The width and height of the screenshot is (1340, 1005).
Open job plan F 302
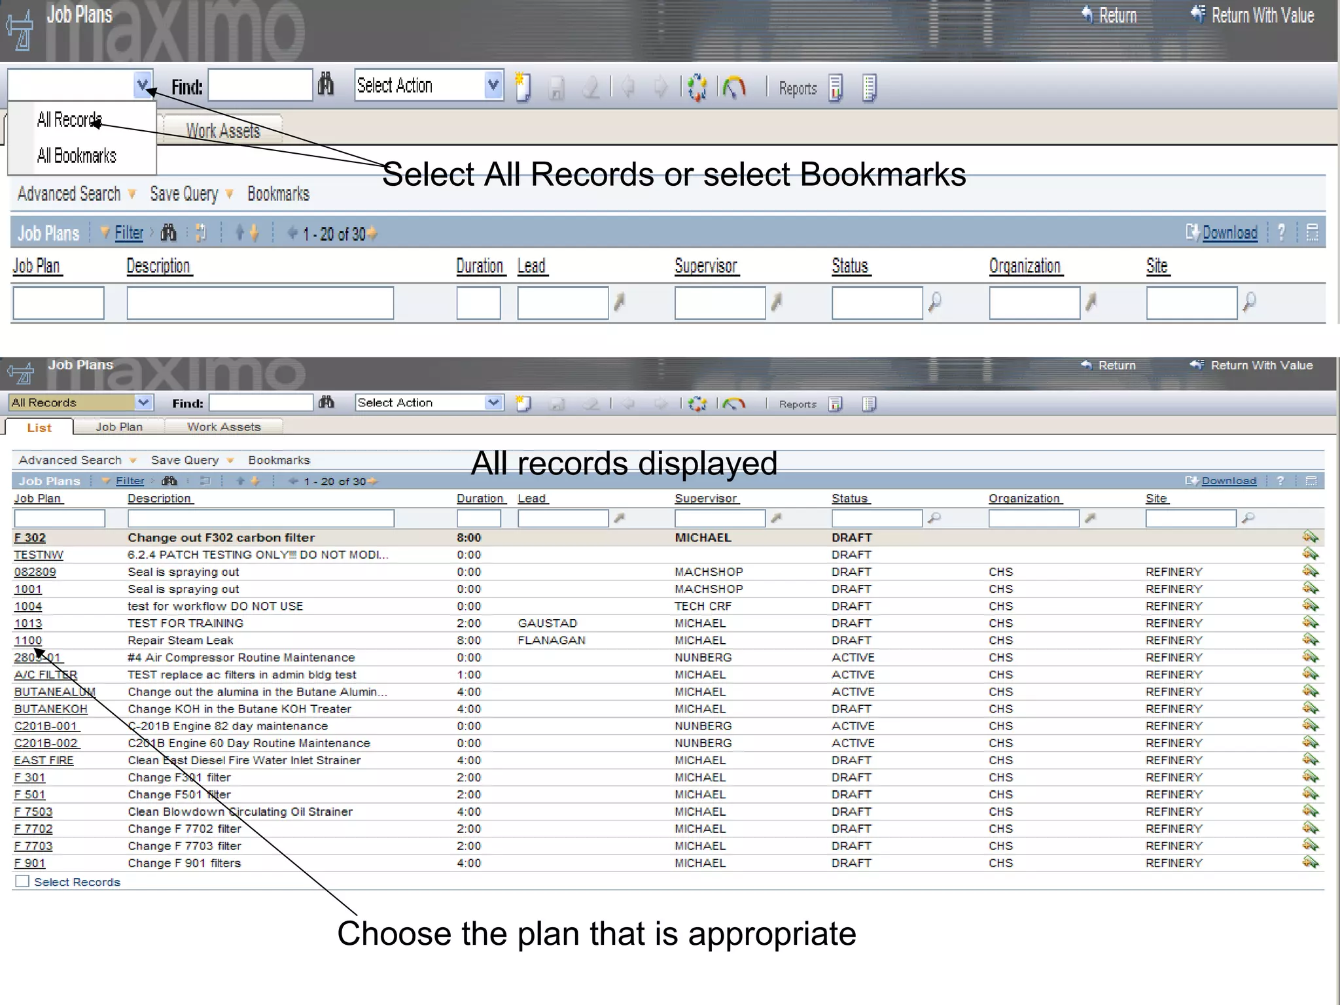30,538
